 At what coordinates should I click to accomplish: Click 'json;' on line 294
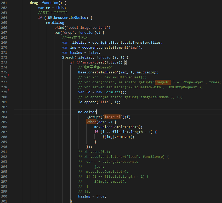click(x=99, y=167)
